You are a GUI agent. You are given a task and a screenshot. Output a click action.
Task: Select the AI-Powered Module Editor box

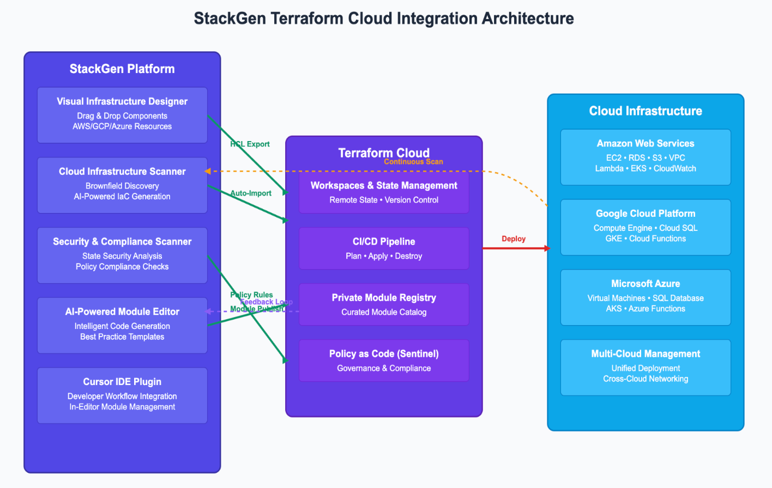click(122, 325)
